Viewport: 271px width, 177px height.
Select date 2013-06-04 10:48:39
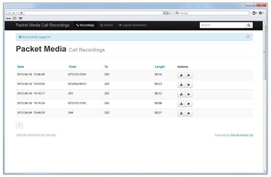point(31,113)
